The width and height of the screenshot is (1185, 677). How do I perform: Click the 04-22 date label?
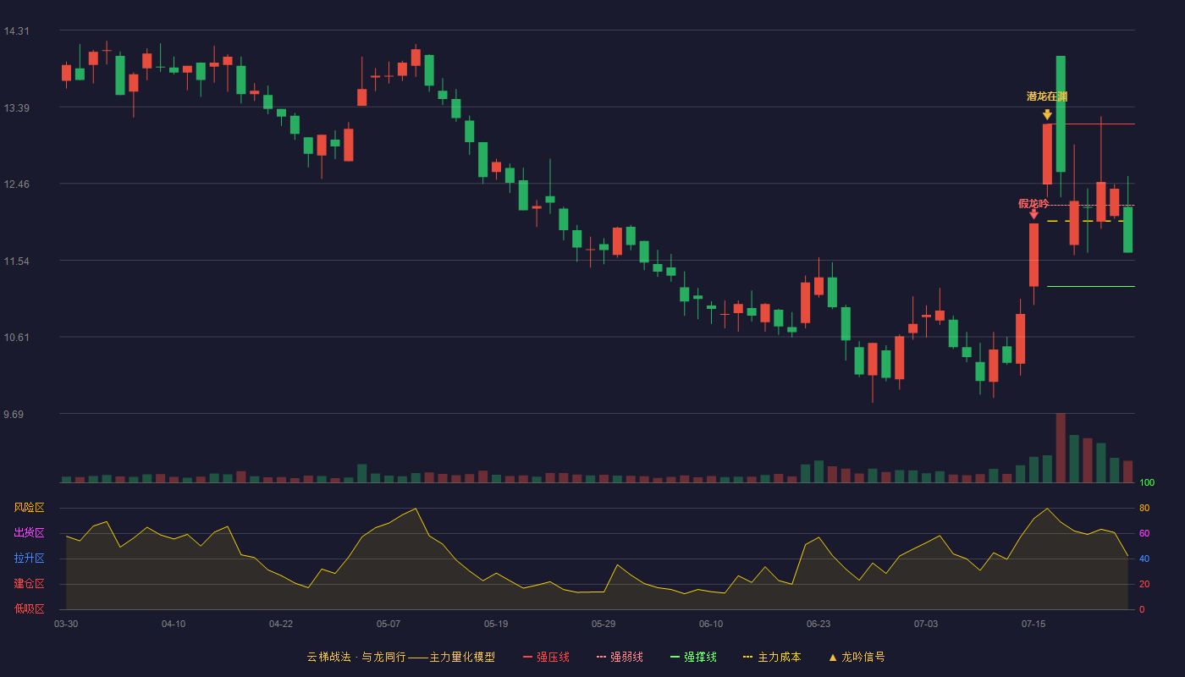point(281,624)
